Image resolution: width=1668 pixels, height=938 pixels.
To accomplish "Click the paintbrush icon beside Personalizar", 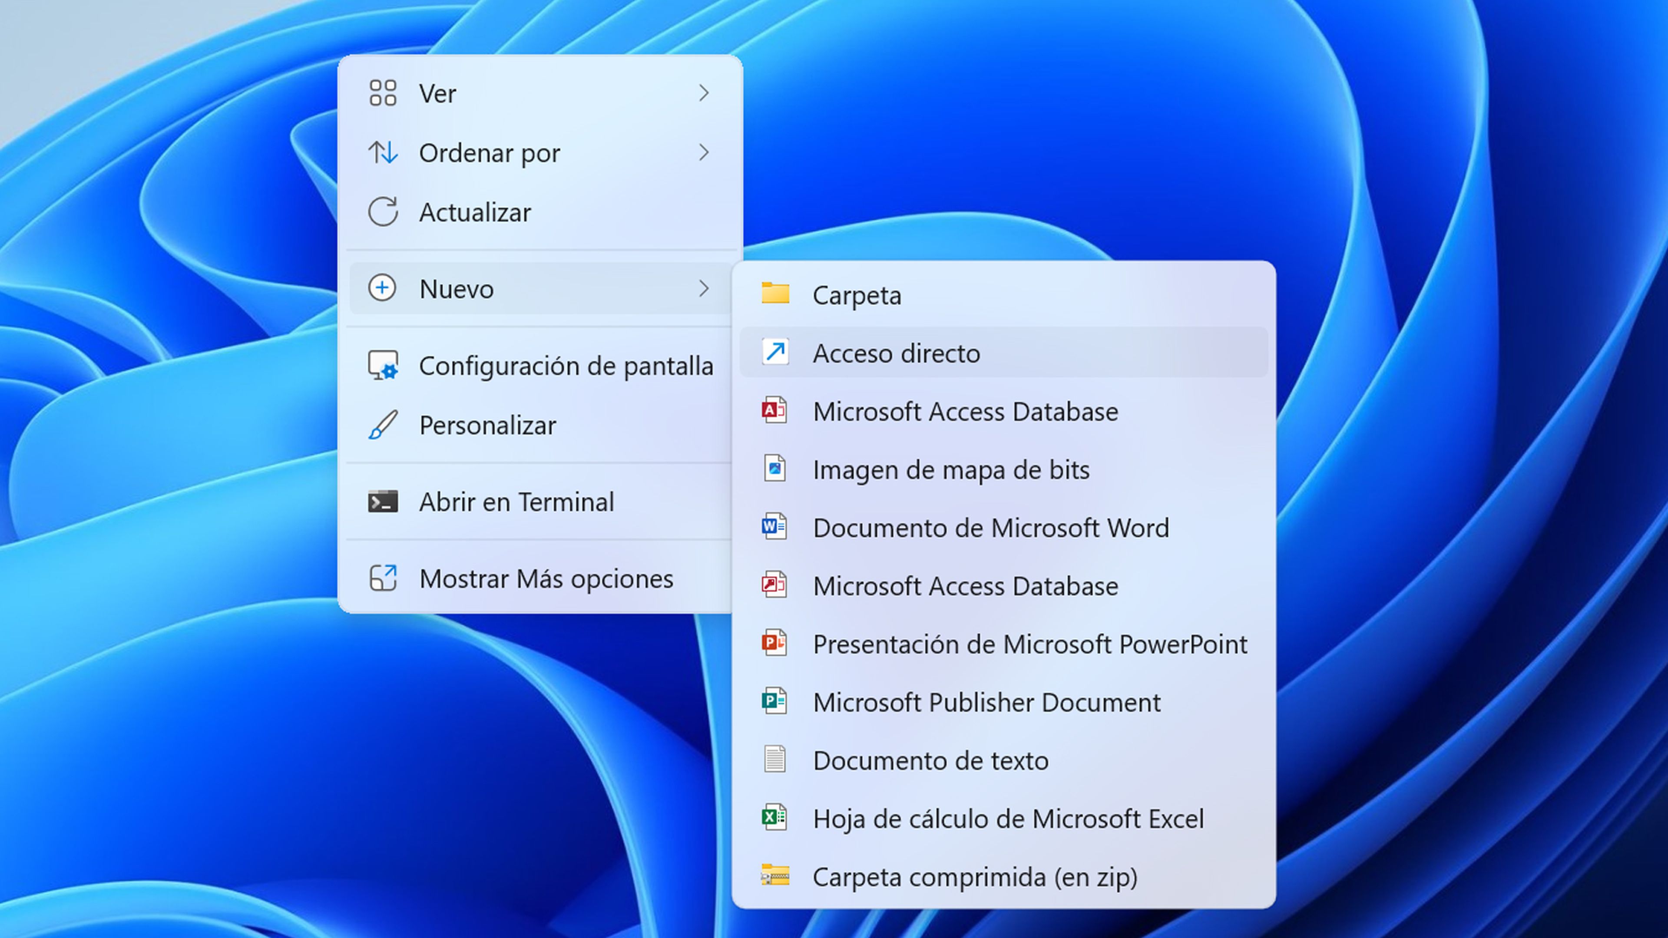I will pos(383,425).
